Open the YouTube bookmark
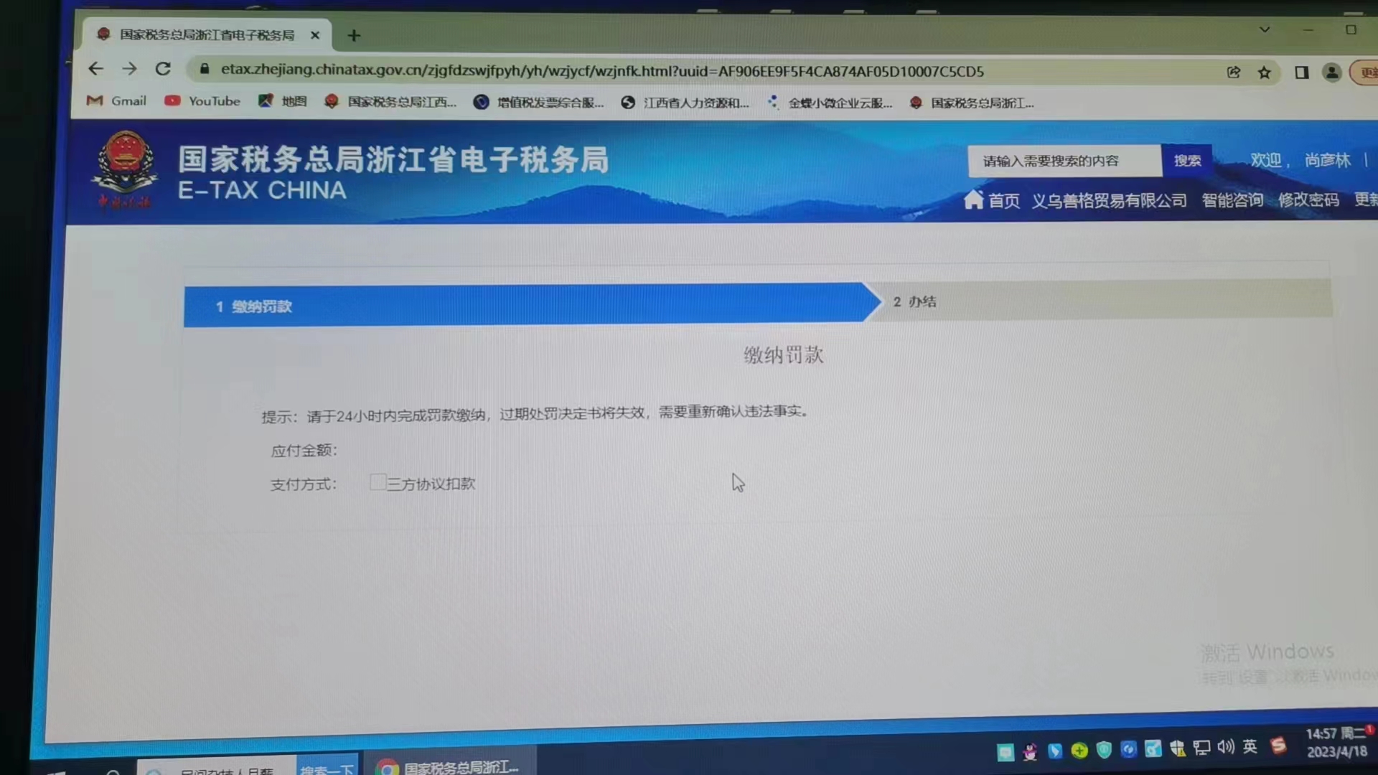 [202, 101]
